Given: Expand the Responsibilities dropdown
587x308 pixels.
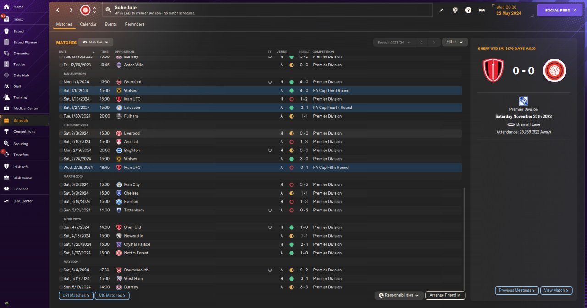Looking at the screenshot, I should [x=399, y=296].
